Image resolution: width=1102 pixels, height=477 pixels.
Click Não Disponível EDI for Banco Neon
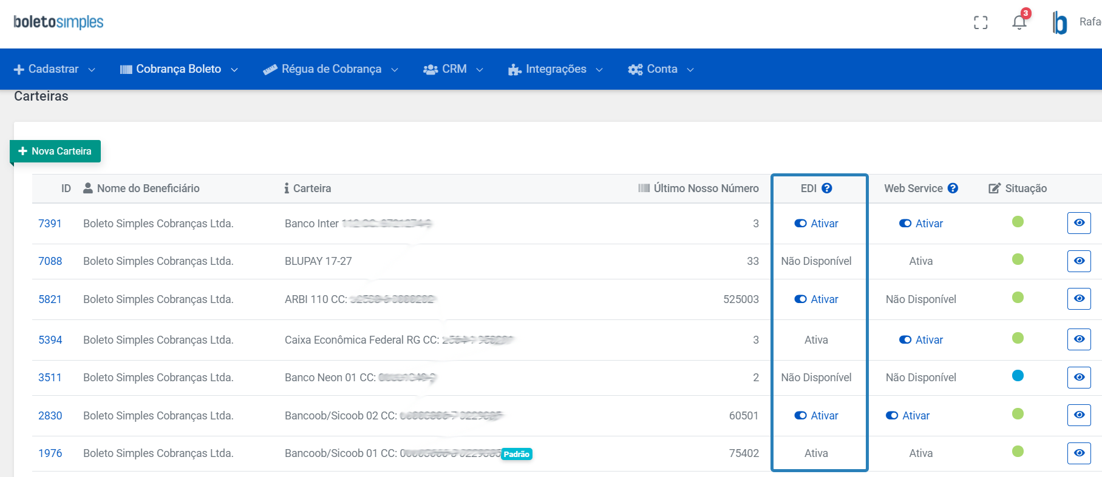816,378
